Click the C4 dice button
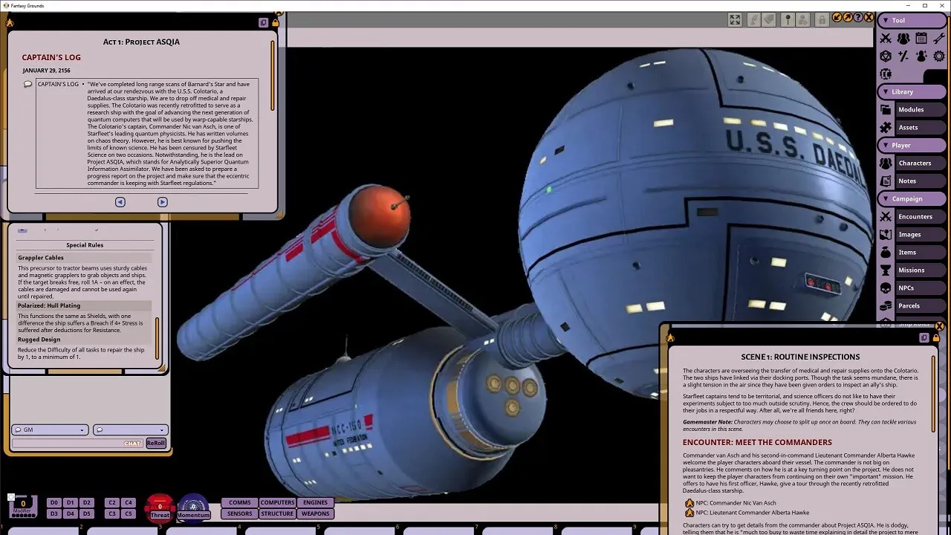This screenshot has height=535, width=951. tap(129, 503)
